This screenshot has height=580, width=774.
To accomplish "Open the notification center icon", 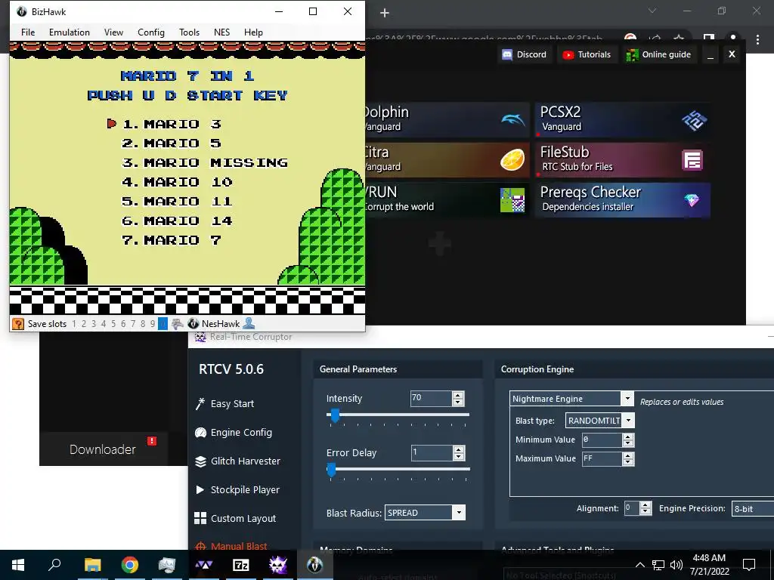I will pyautogui.click(x=749, y=565).
